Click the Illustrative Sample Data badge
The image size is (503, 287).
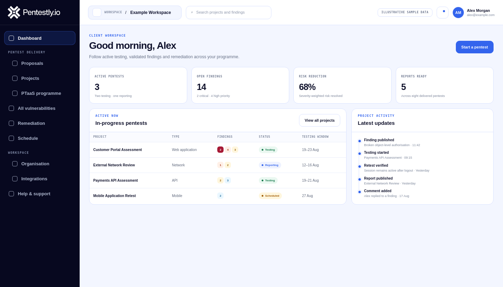pos(405,13)
